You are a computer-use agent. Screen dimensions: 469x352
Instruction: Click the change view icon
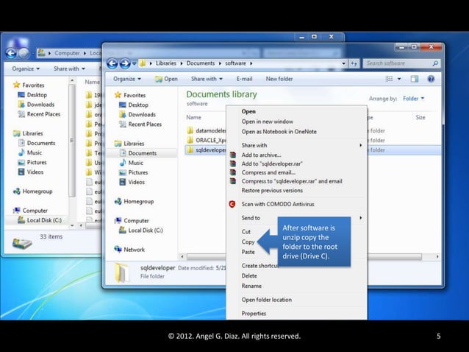tap(389, 79)
